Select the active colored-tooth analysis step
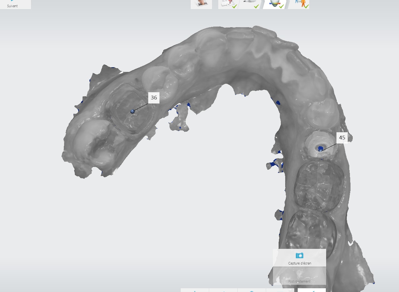Image resolution: width=399 pixels, height=292 pixels. pos(274,4)
